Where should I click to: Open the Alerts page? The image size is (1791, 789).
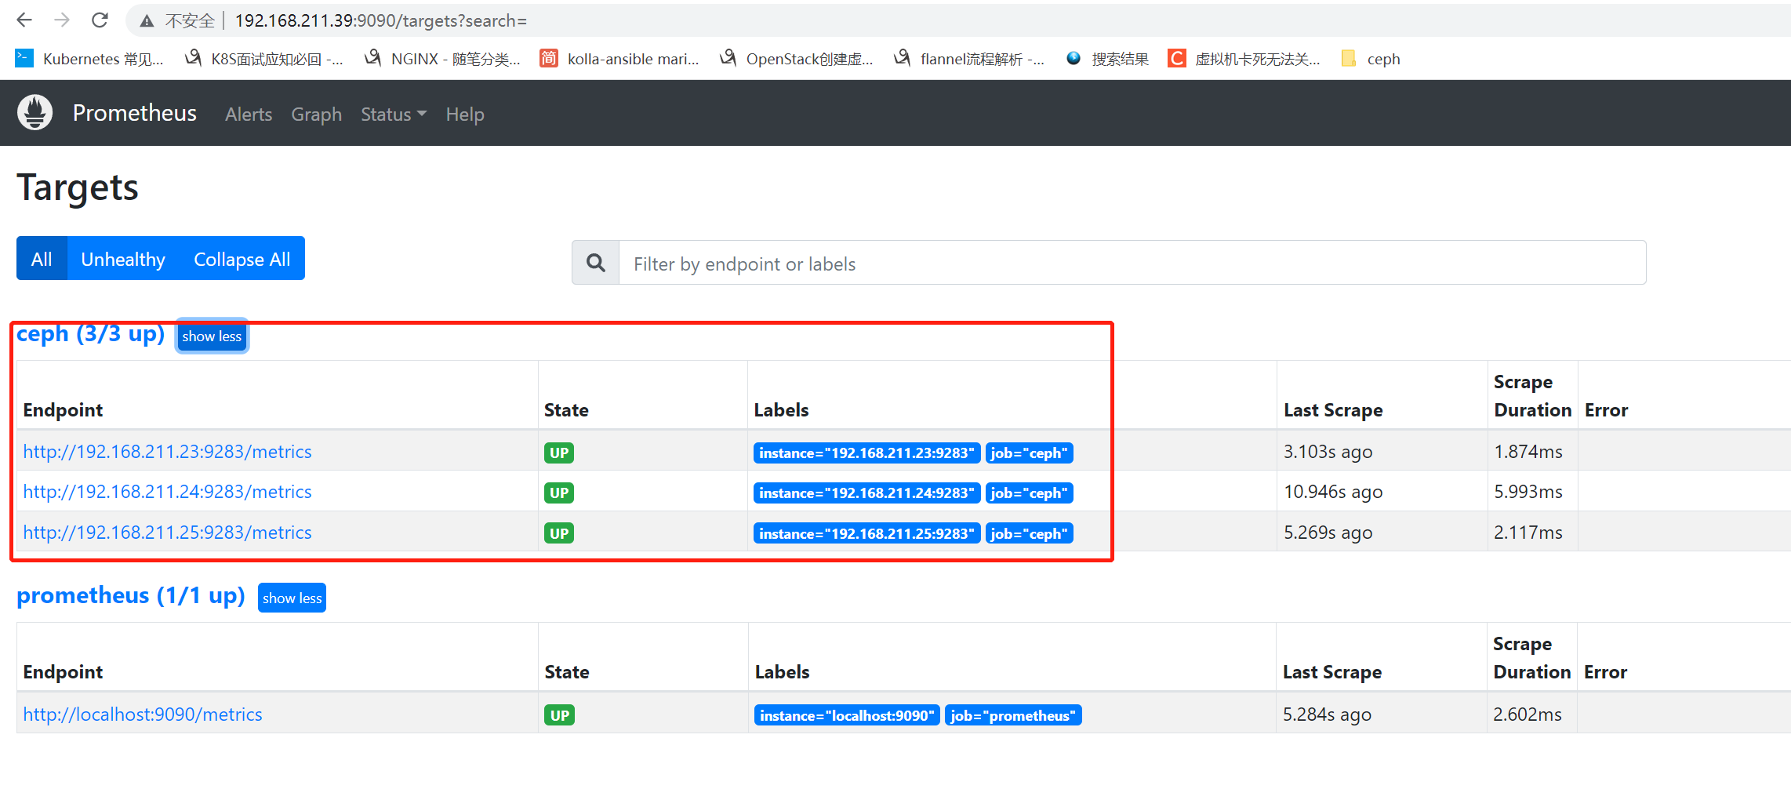coord(249,115)
